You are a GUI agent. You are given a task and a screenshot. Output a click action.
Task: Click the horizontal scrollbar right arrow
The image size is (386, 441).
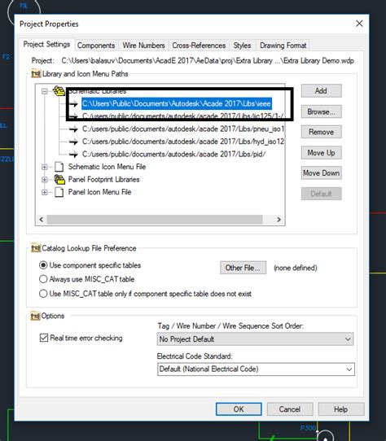pos(279,220)
